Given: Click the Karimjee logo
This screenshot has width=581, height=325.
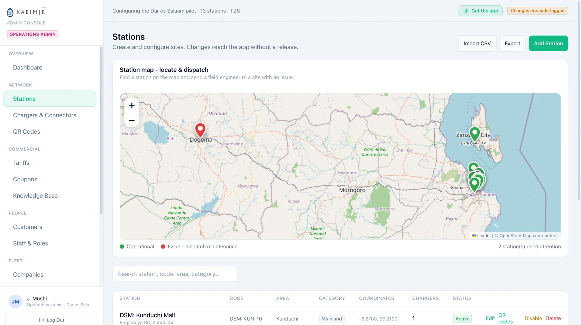Looking at the screenshot, I should tap(26, 12).
